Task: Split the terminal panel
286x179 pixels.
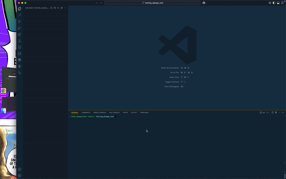Action: pos(272,113)
